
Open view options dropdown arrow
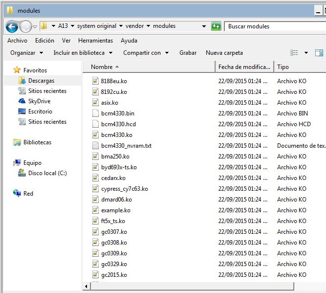click(x=306, y=53)
